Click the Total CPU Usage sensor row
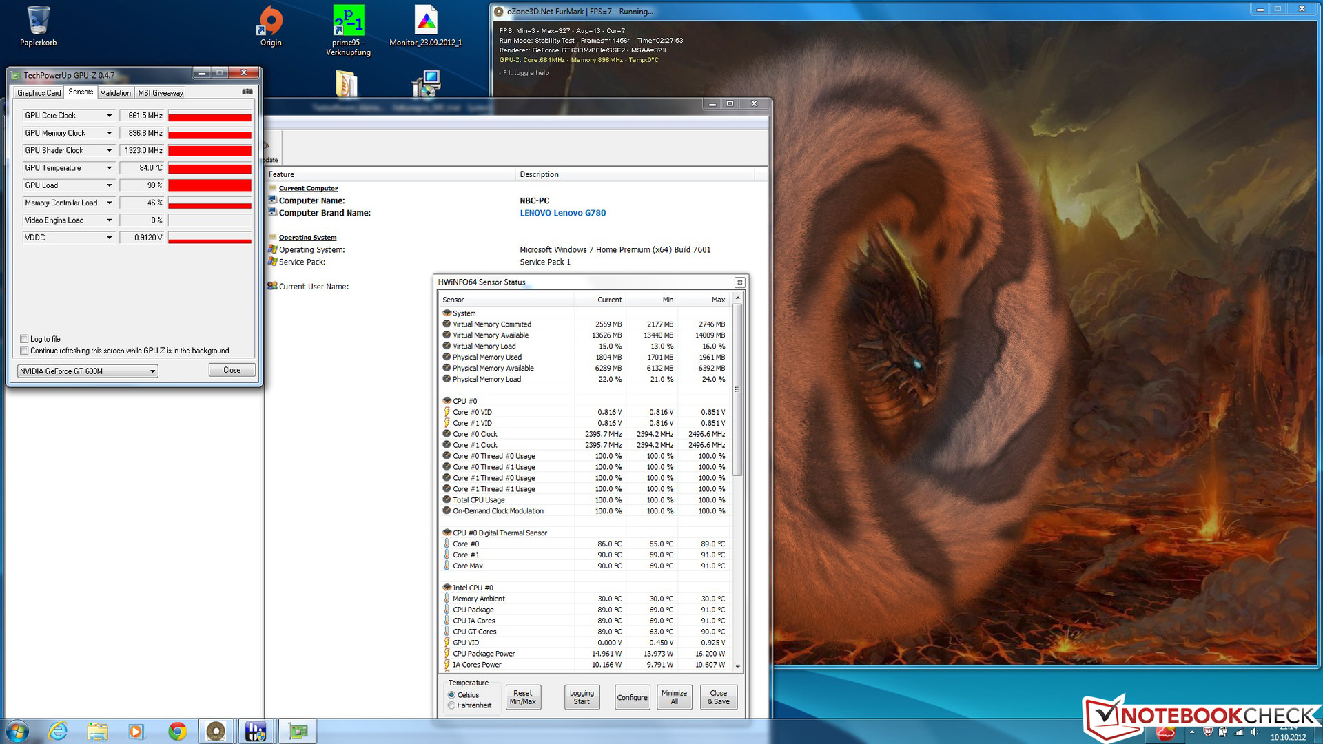This screenshot has width=1323, height=744. 584,500
